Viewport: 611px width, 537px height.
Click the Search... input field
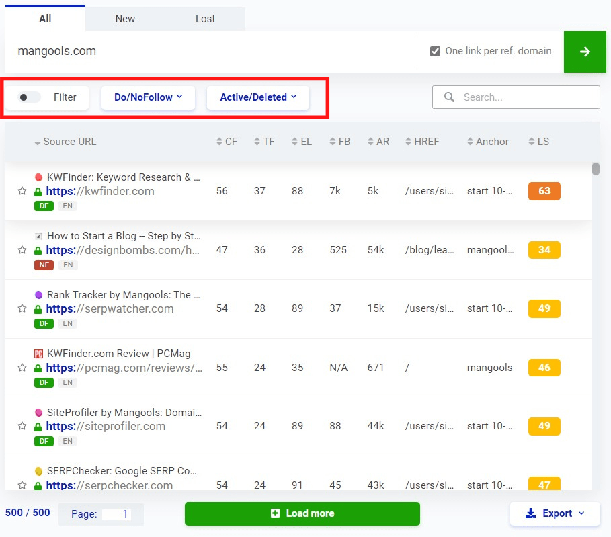pyautogui.click(x=516, y=97)
